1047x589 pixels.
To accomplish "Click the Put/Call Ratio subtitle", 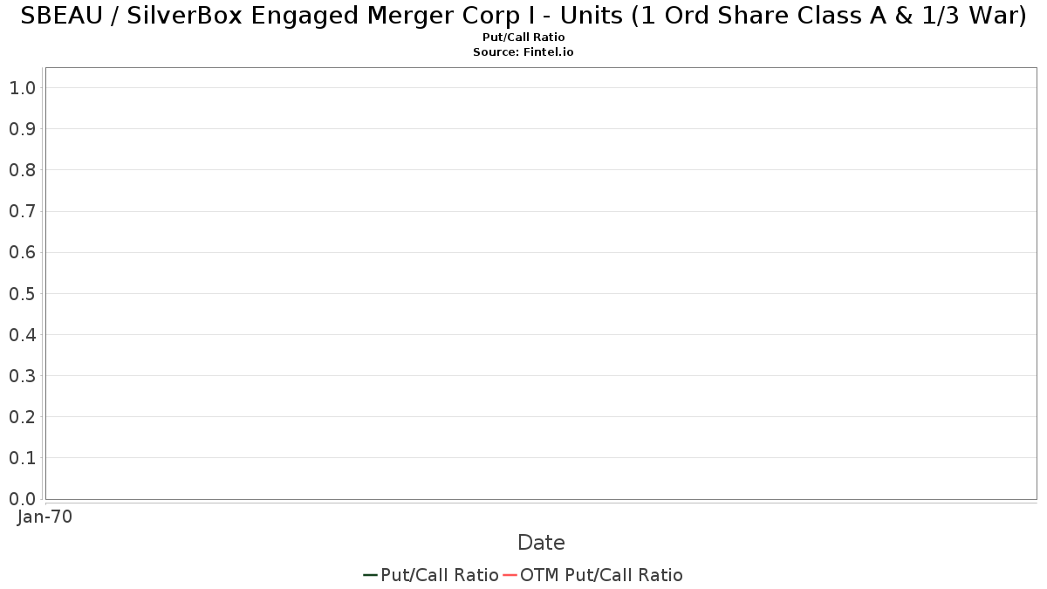I will [523, 38].
